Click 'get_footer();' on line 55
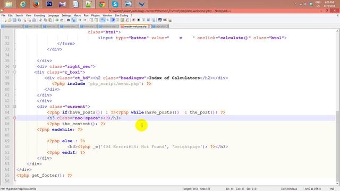Image resolution: width=340 pixels, height=191 pixels. [48, 176]
